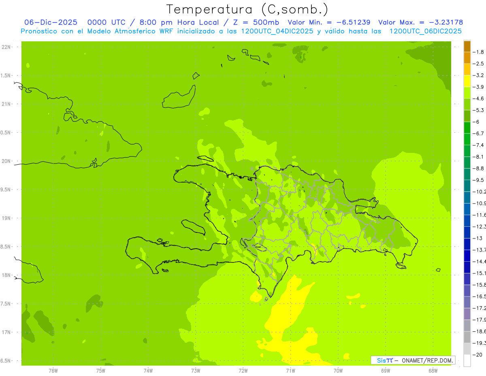Pick the teal swatch between -9.5 and -10.2
This screenshot has width=486, height=376.
point(467,186)
